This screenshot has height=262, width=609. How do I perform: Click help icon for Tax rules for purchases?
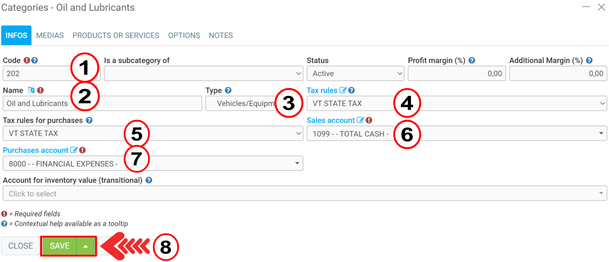[x=89, y=120]
